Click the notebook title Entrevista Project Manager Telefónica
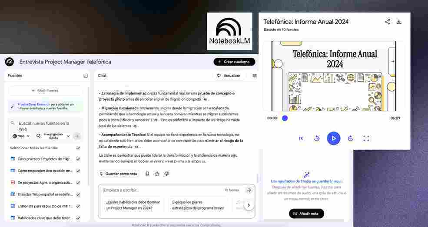 tap(65, 62)
